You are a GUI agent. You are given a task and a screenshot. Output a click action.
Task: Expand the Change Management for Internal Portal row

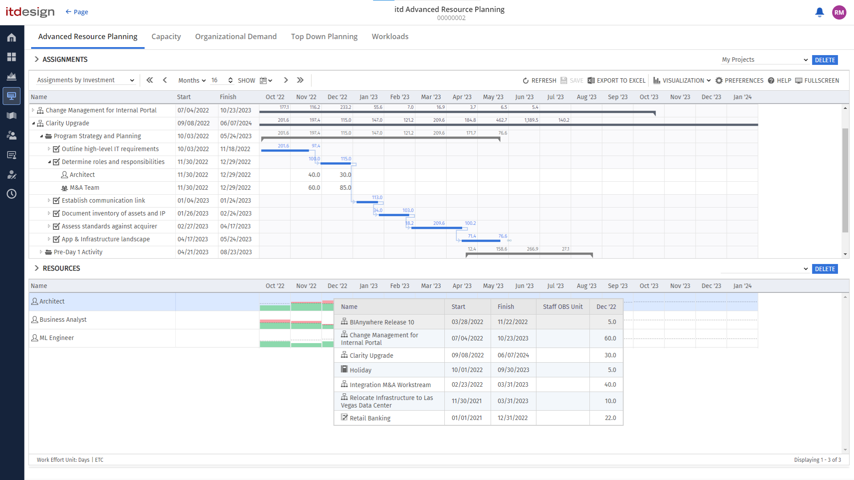point(33,110)
